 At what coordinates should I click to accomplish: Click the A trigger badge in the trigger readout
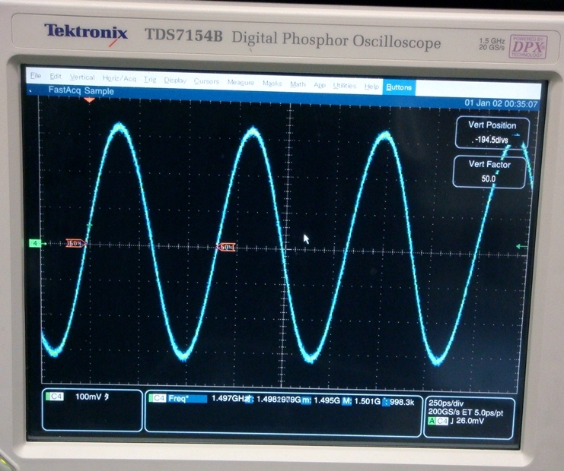click(x=432, y=421)
